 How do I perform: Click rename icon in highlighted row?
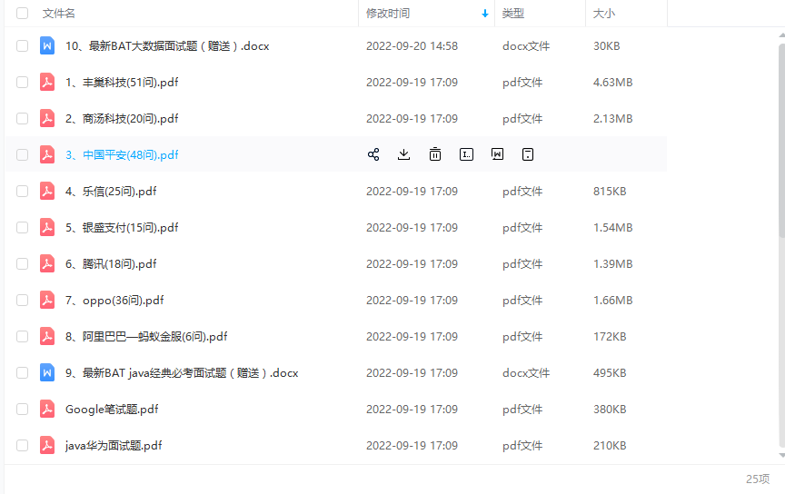click(467, 154)
